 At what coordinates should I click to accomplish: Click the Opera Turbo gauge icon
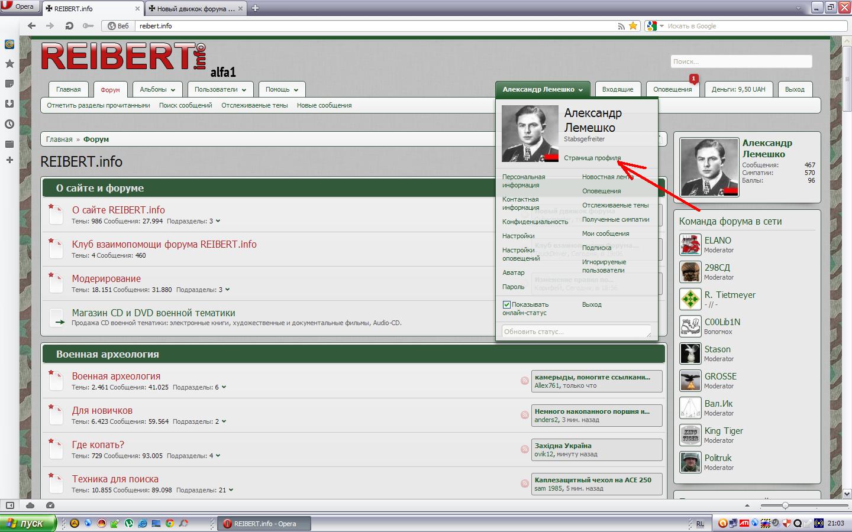50,505
